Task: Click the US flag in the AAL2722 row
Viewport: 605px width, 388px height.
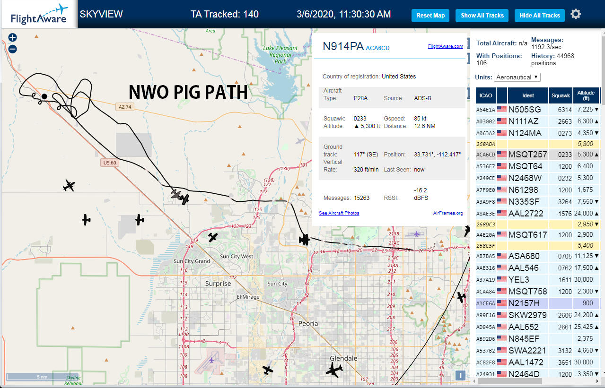Action: [x=502, y=214]
